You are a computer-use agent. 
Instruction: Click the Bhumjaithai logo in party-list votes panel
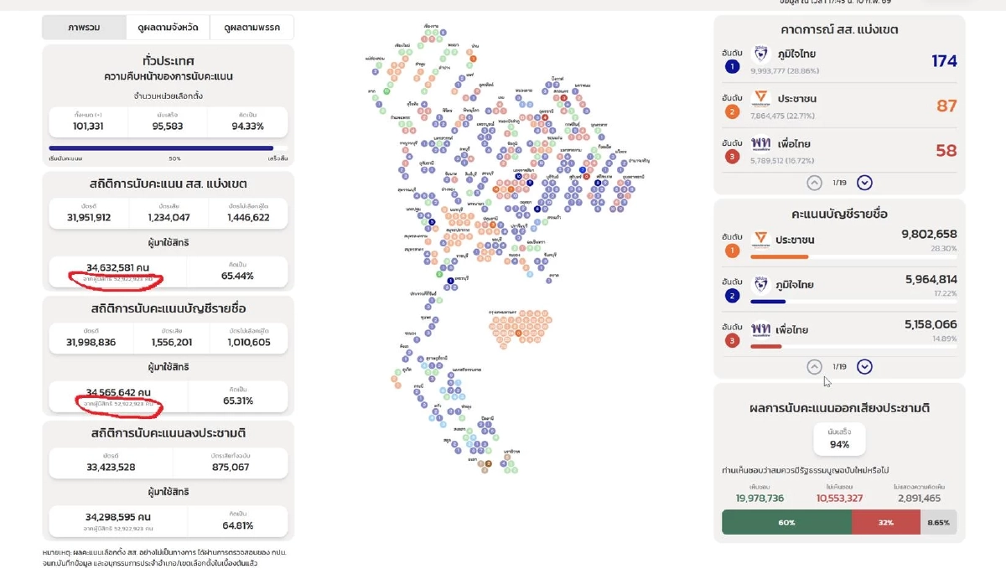pyautogui.click(x=761, y=284)
